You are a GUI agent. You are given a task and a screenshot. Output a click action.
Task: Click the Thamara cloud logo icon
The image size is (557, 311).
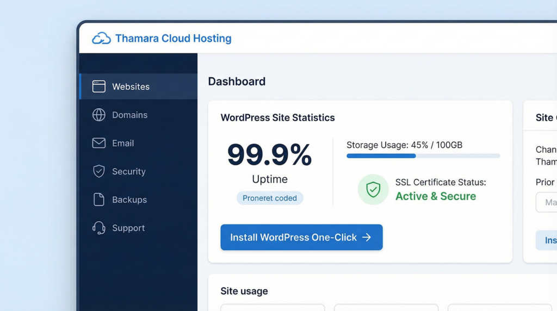101,38
